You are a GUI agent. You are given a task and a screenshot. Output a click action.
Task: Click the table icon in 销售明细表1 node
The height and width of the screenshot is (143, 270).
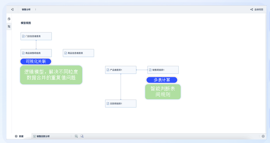click(x=150, y=70)
